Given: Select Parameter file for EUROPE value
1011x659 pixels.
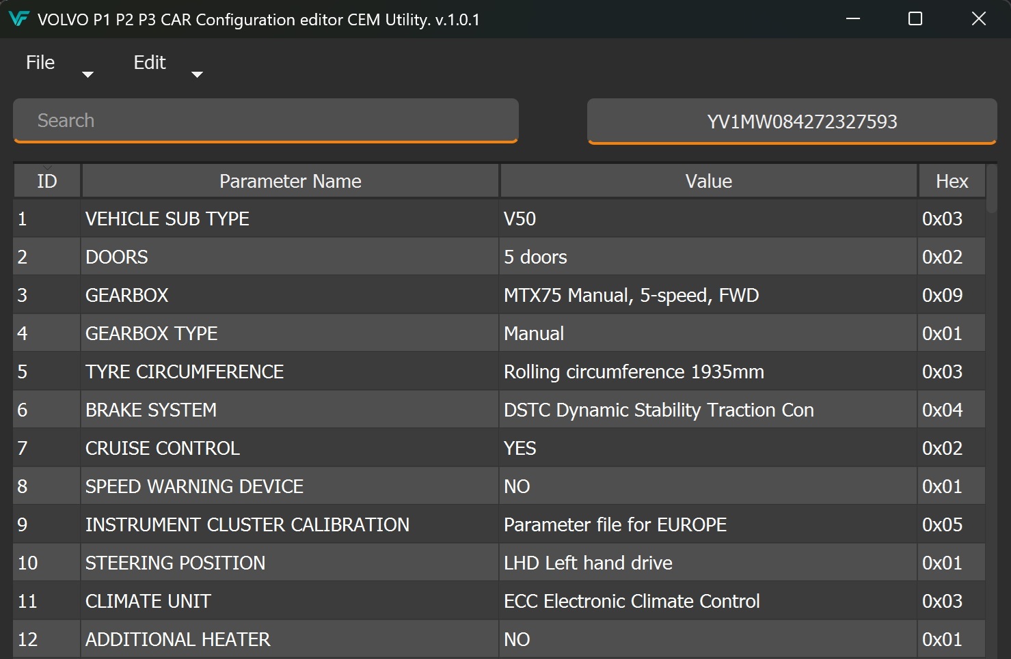Looking at the screenshot, I should (708, 524).
